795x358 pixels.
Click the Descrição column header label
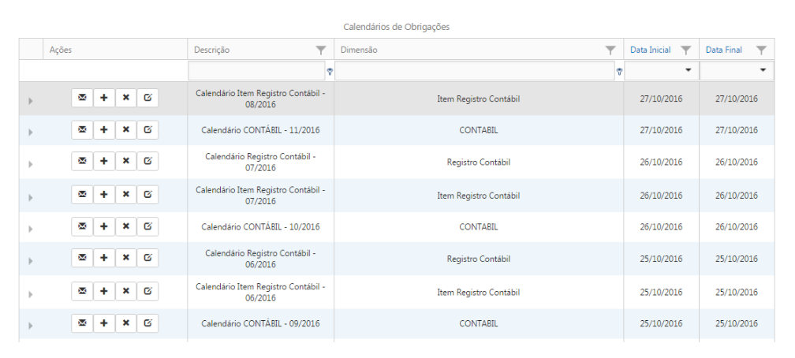click(x=211, y=50)
